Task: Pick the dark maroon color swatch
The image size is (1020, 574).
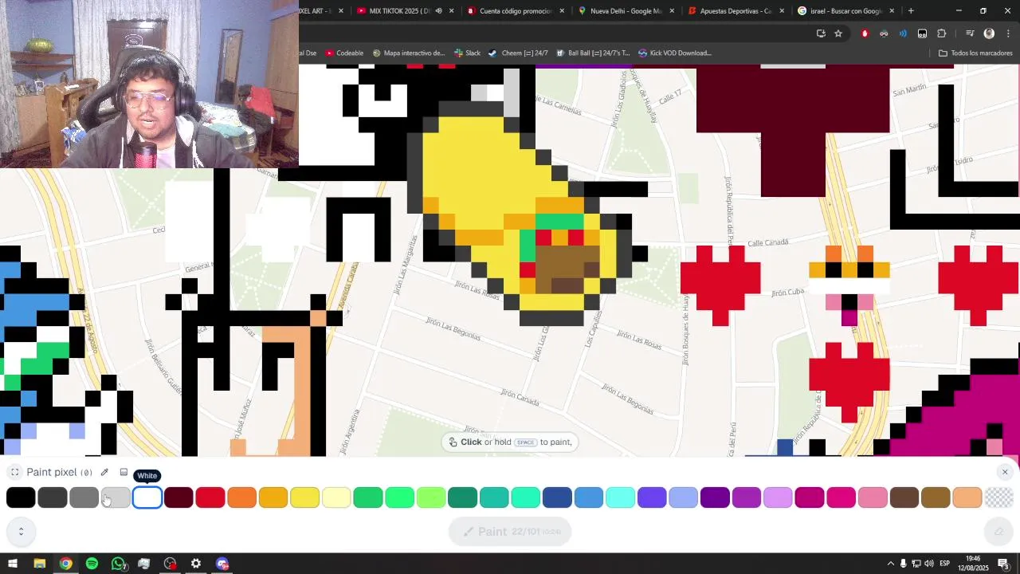Action: click(x=178, y=497)
